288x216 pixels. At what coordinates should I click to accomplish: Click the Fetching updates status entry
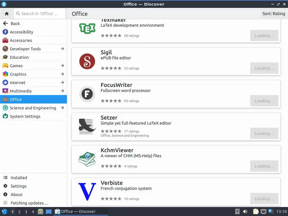click(x=33, y=203)
